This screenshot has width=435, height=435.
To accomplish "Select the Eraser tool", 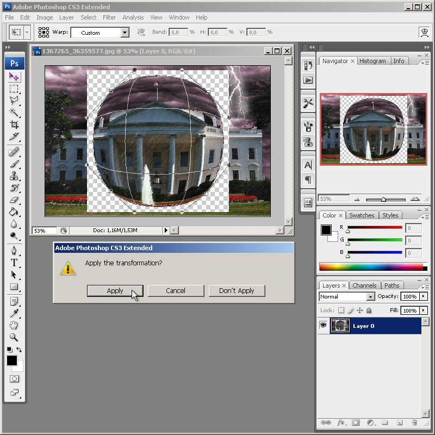I will point(14,200).
